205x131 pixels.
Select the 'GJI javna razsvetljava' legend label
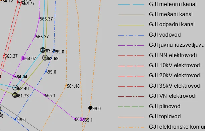(177, 45)
